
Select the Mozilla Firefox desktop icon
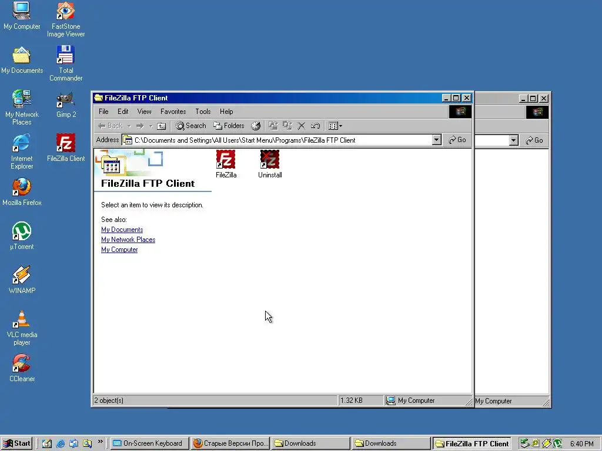pyautogui.click(x=22, y=192)
